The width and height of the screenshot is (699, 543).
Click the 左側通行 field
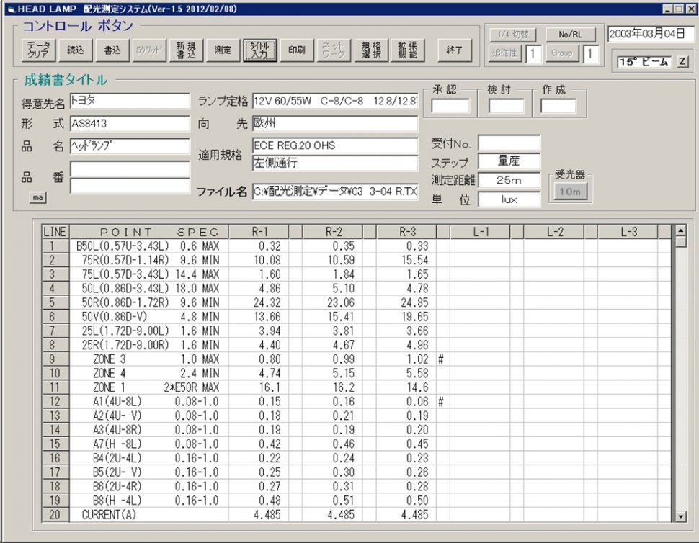pos(335,163)
